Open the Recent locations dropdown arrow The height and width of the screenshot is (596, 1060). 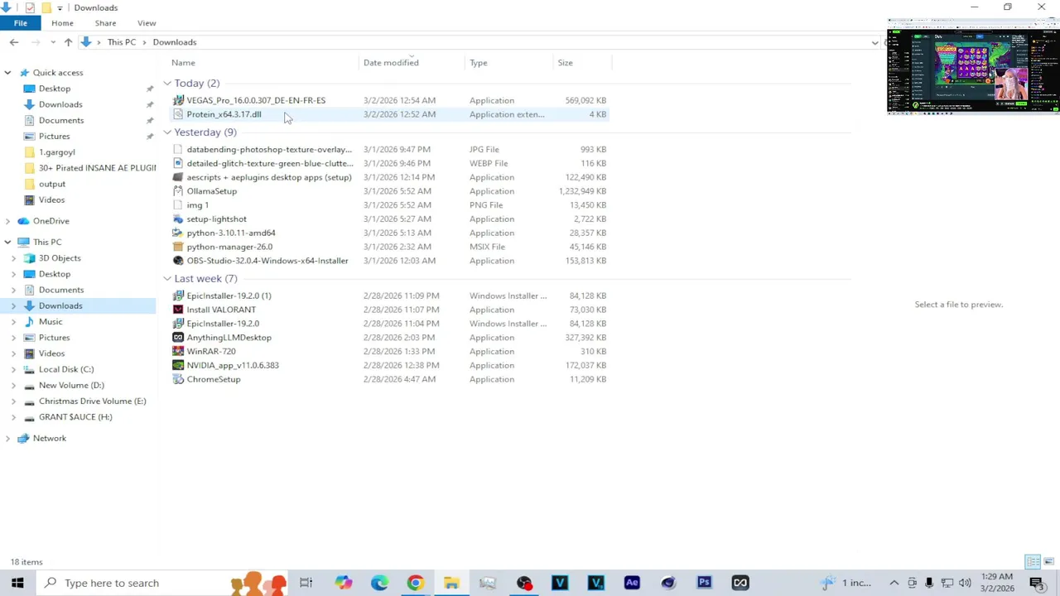pos(53,42)
